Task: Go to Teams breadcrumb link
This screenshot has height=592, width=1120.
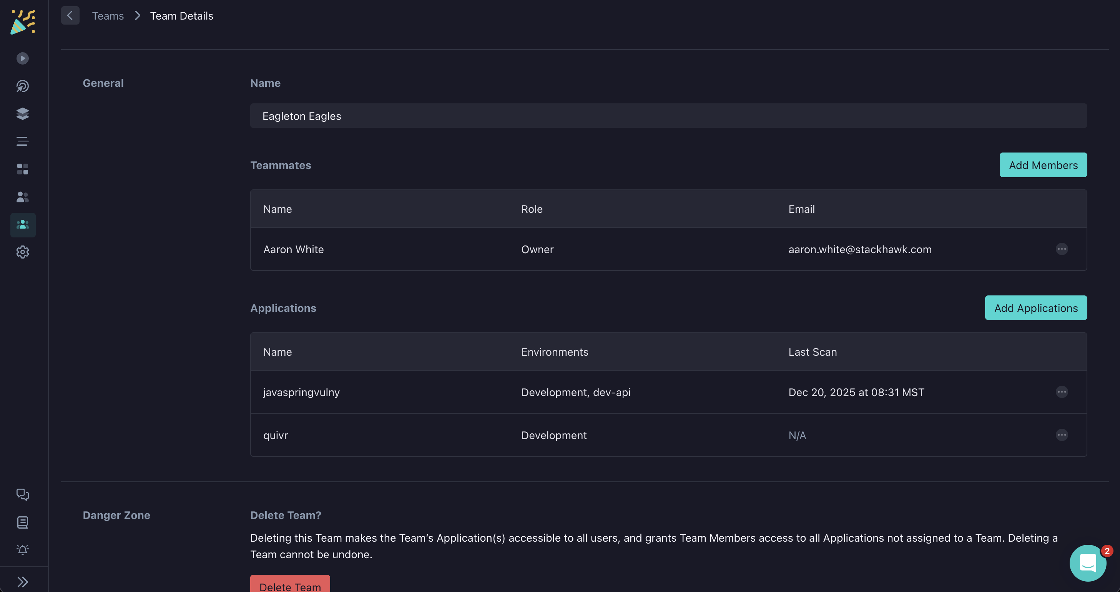Action: (108, 16)
